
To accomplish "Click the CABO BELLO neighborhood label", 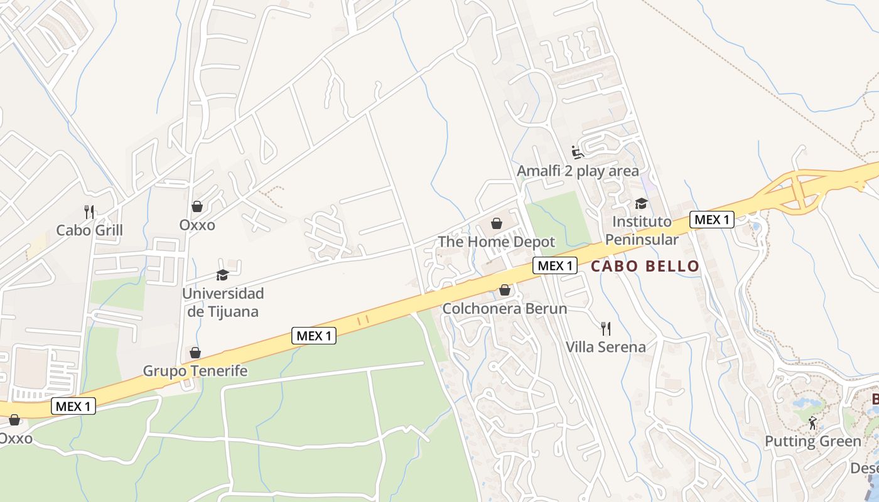I will point(645,266).
